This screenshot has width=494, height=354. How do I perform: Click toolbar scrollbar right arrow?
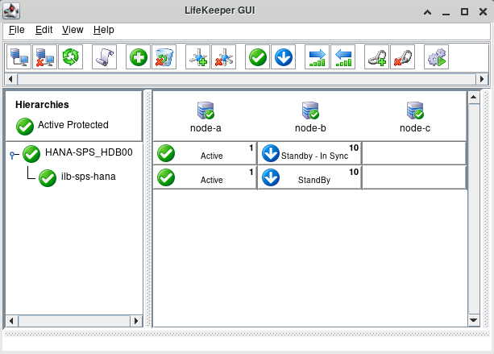pos(482,79)
